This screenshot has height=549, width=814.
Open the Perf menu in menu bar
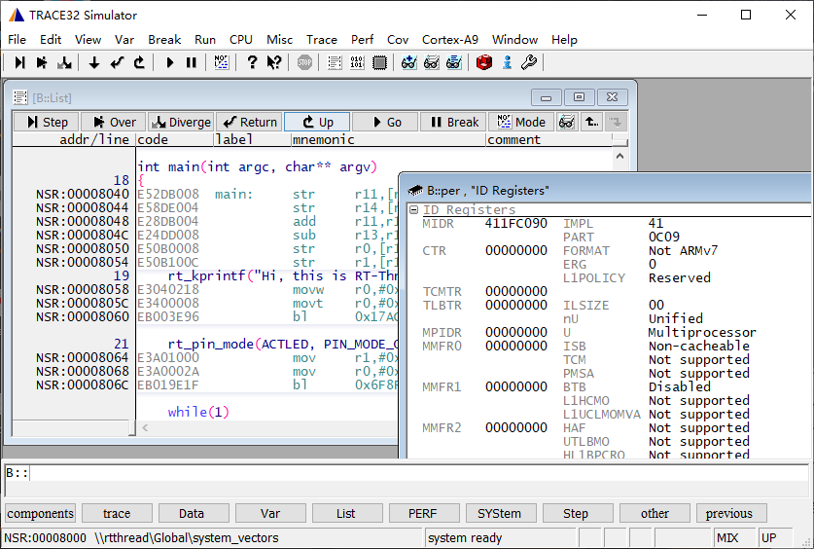[362, 40]
